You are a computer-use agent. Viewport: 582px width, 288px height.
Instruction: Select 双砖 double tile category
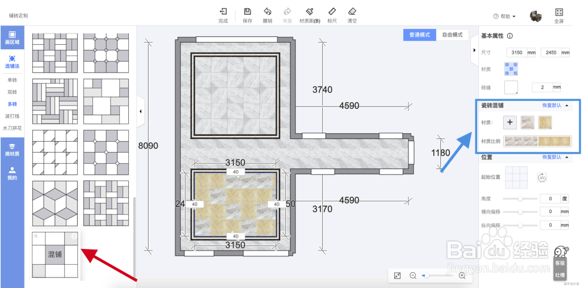[x=12, y=92]
